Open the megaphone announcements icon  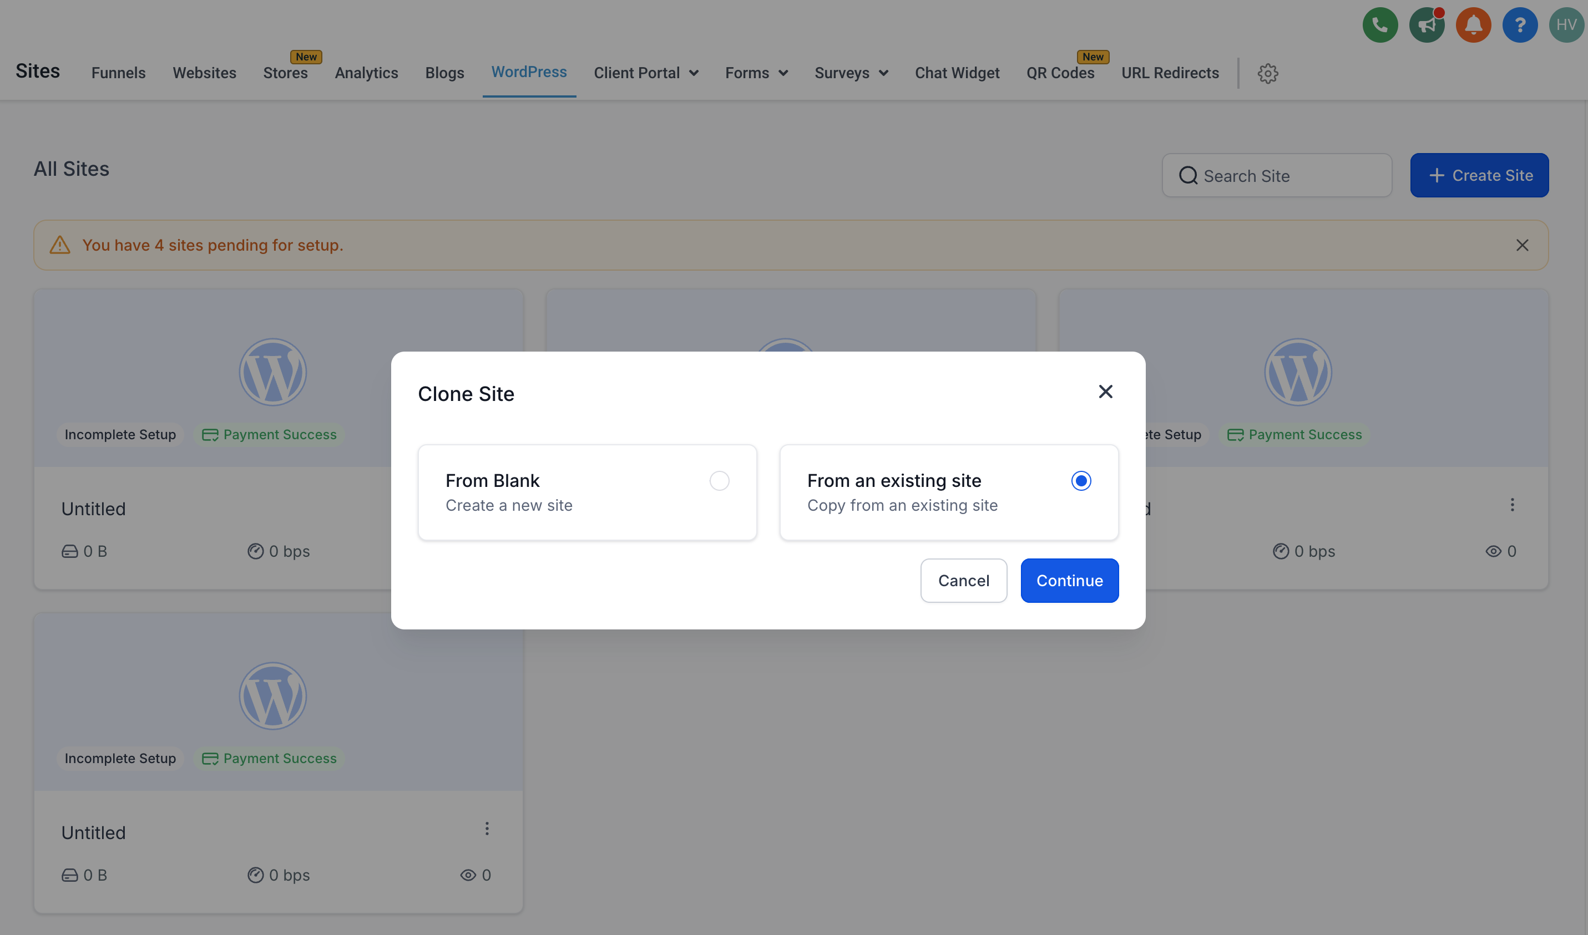tap(1427, 25)
